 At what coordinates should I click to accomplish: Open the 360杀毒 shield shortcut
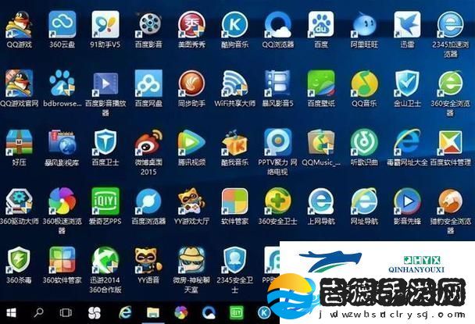coord(19,260)
